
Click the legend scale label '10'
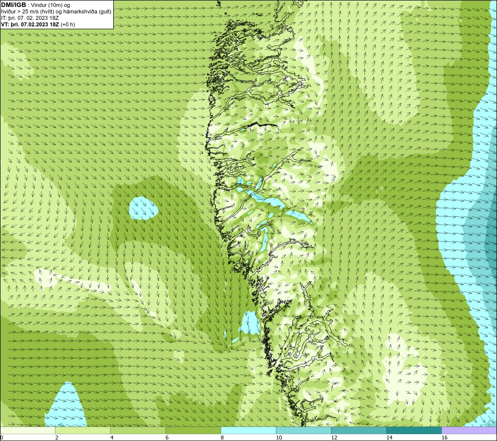(x=279, y=438)
